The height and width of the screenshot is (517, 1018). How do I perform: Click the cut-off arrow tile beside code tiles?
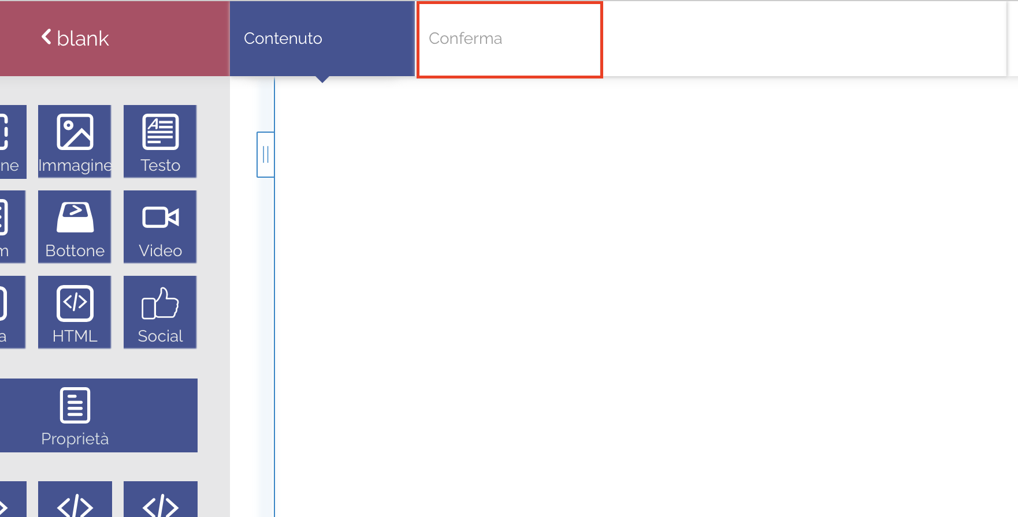[12, 501]
